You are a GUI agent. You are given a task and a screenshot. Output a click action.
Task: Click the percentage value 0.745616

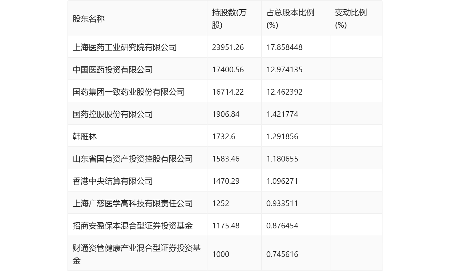pyautogui.click(x=282, y=254)
